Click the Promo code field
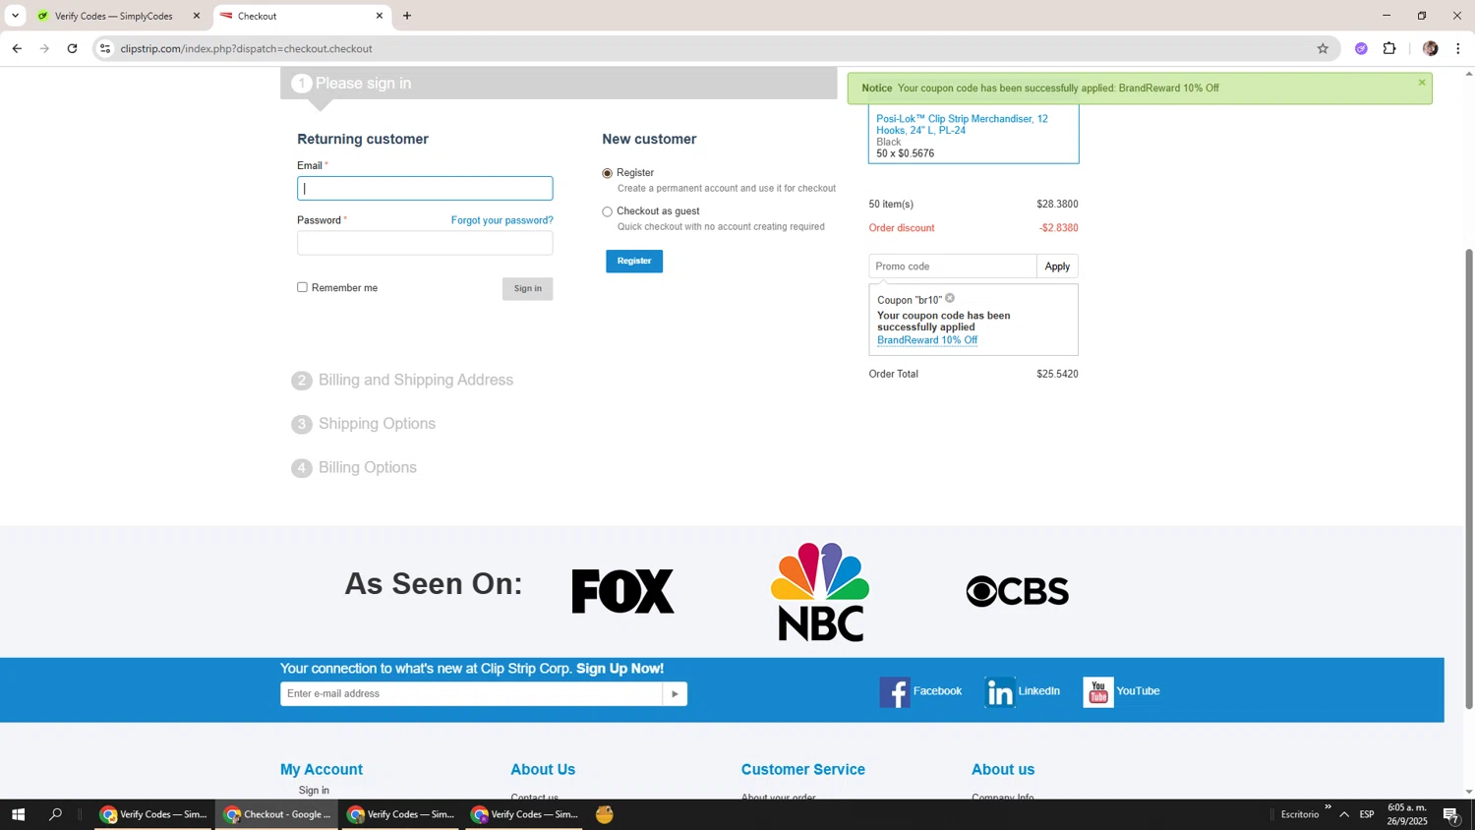This screenshot has height=830, width=1475. [x=952, y=267]
